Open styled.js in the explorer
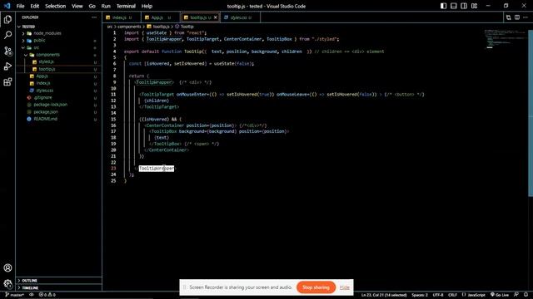The width and height of the screenshot is (533, 299). (x=59, y=61)
